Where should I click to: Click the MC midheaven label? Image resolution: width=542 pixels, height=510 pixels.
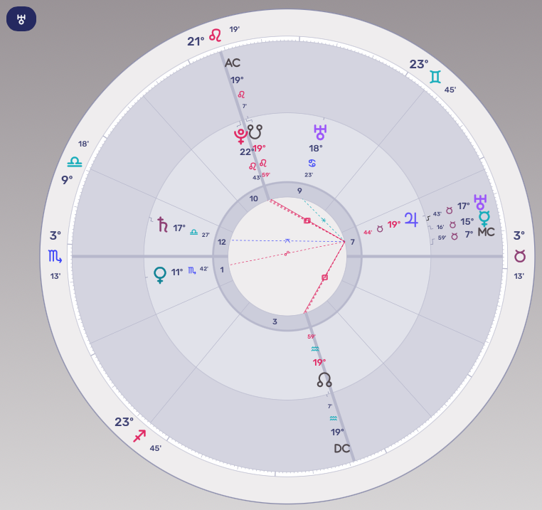tap(486, 233)
